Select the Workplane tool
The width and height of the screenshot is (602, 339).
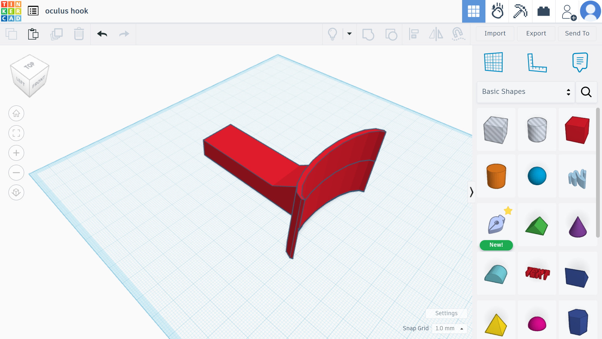(x=494, y=62)
